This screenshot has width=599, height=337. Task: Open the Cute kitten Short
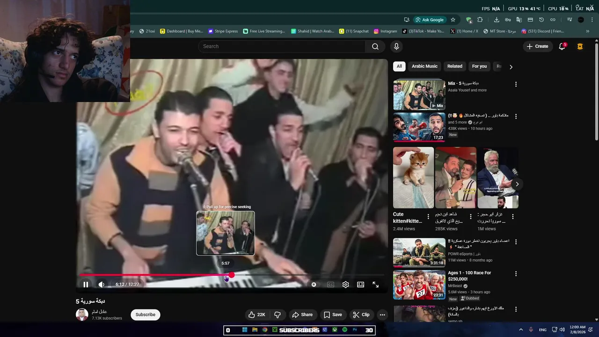pos(413,178)
